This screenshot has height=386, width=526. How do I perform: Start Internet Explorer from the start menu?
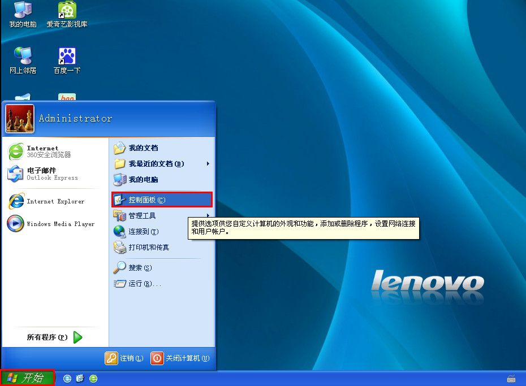[55, 201]
